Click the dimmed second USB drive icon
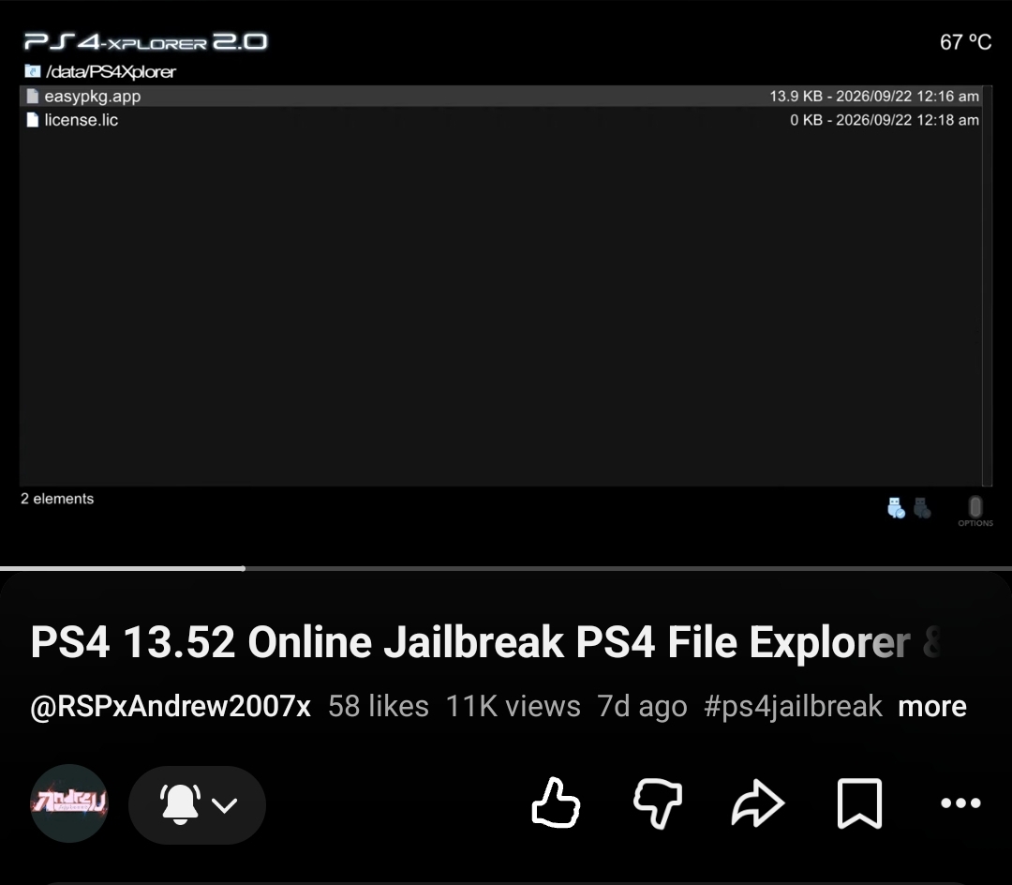This screenshot has width=1012, height=885. [922, 508]
